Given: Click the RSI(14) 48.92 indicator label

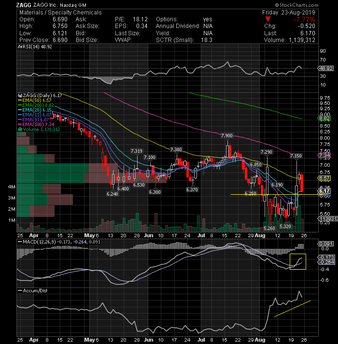Looking at the screenshot, I should [36, 46].
